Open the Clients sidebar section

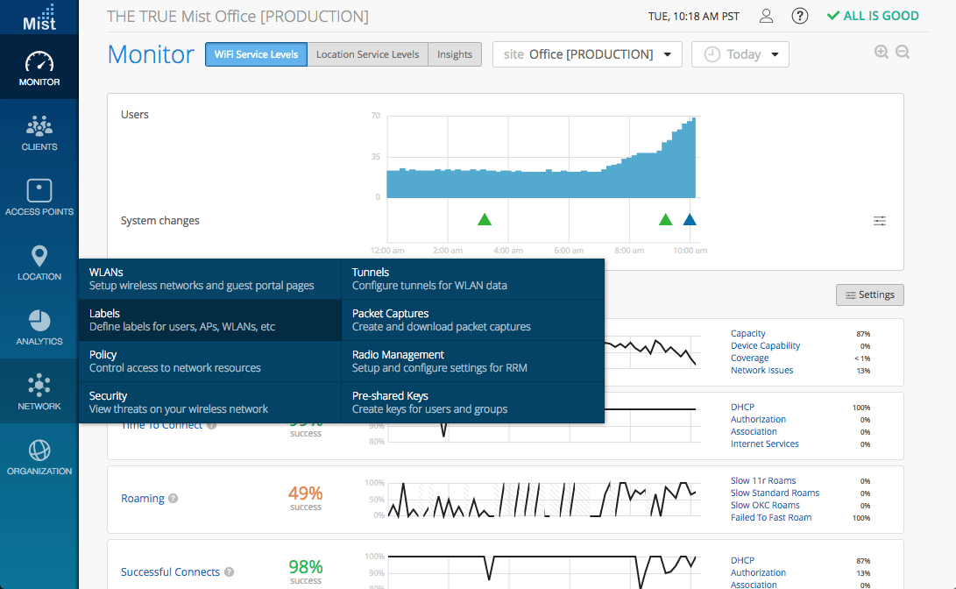(x=39, y=132)
